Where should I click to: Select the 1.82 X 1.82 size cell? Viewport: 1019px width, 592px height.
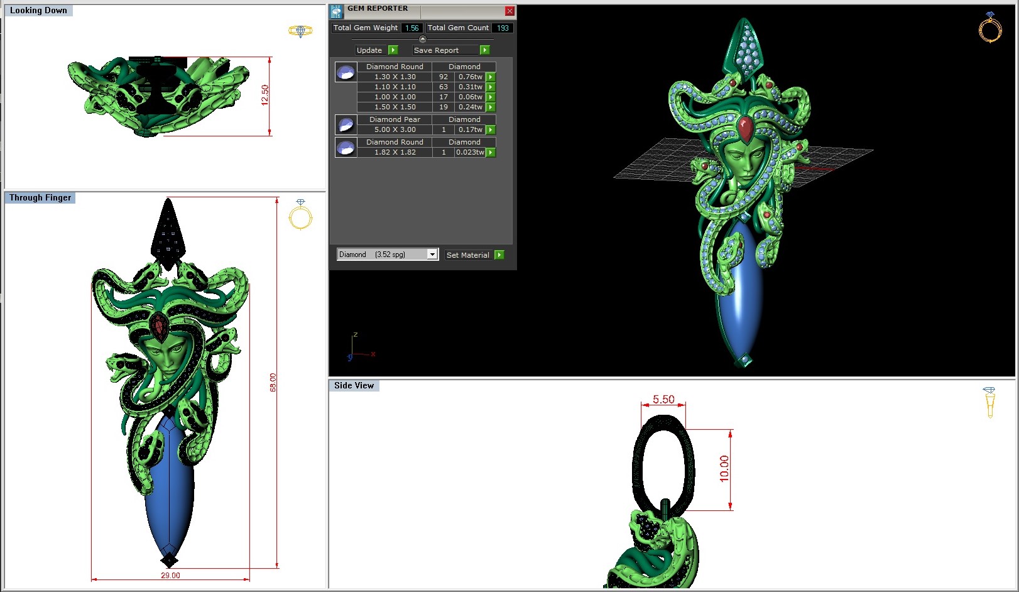point(395,152)
